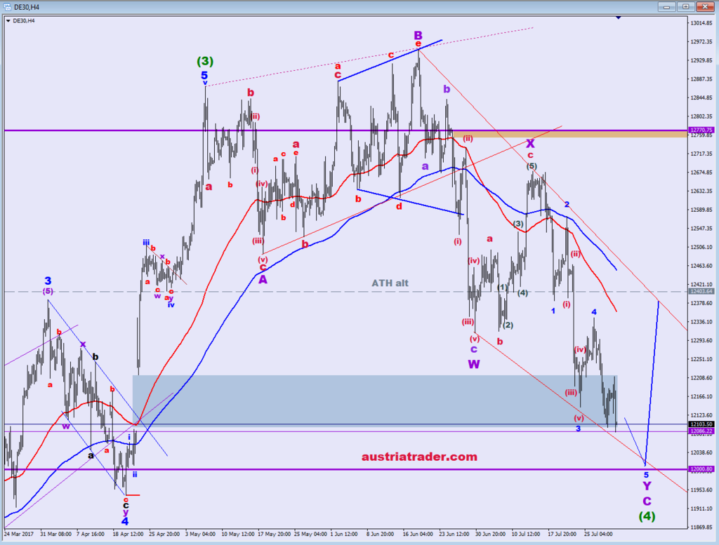The image size is (719, 545).
Task: Click the 24 Mar 2017 date label
Action: point(19,534)
